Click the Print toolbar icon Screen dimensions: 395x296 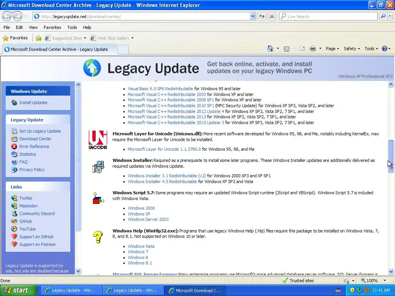(312, 49)
